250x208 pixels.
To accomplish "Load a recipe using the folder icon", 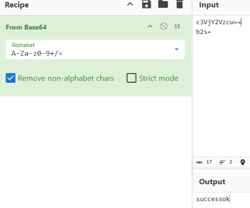I will tap(163, 4).
